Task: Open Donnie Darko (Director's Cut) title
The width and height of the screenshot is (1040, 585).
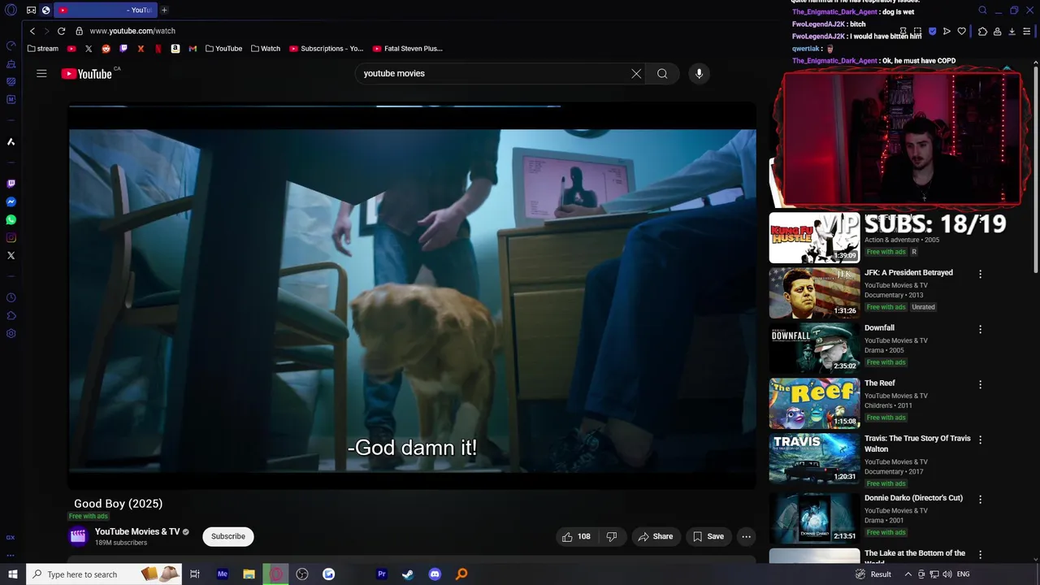Action: (913, 498)
